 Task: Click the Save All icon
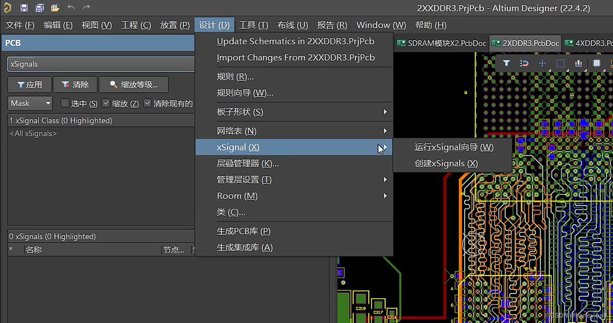pyautogui.click(x=39, y=8)
